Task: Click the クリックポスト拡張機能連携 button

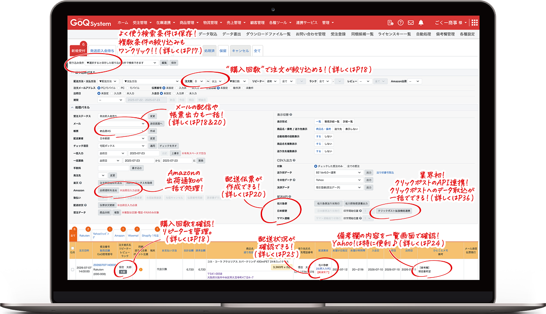Action: (394, 211)
